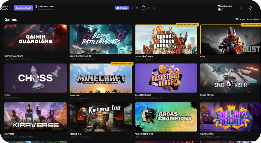
Task: Click the Gaimin Gladiators helmet logo
Action: pos(143,8)
